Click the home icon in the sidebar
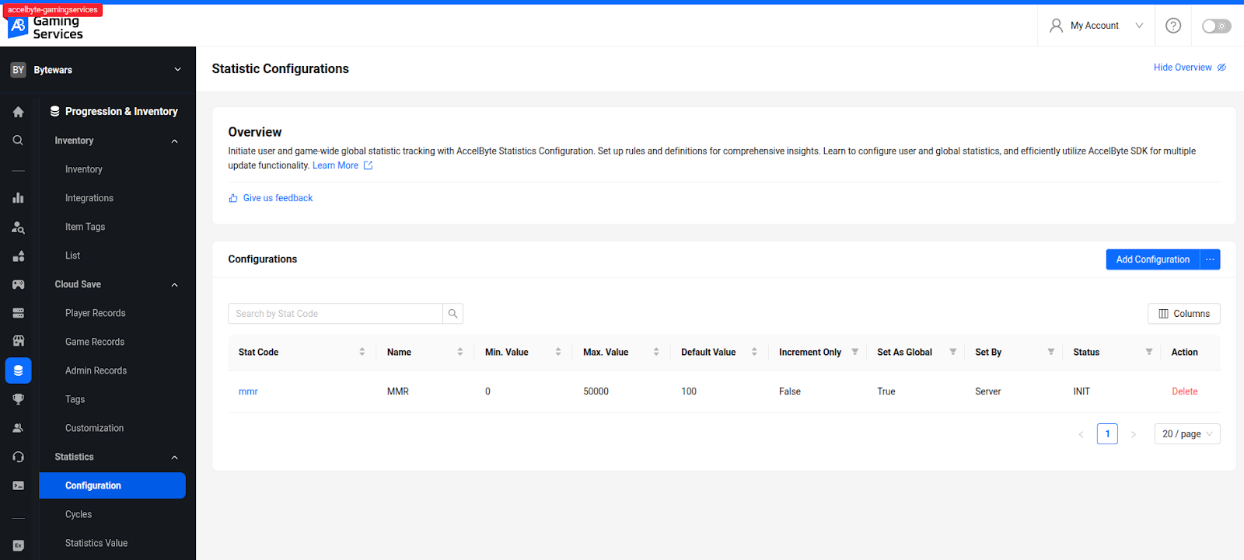The image size is (1244, 560). pyautogui.click(x=18, y=112)
